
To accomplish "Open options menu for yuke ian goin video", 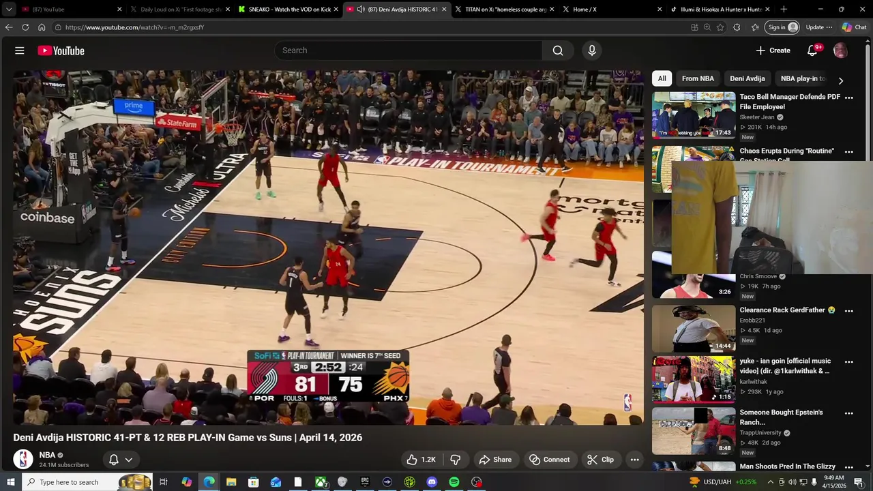I will tap(849, 362).
